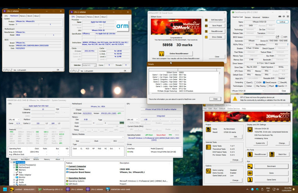
Task: Click the System Info button in 3DMark2001
Action: pyautogui.click(x=260, y=143)
